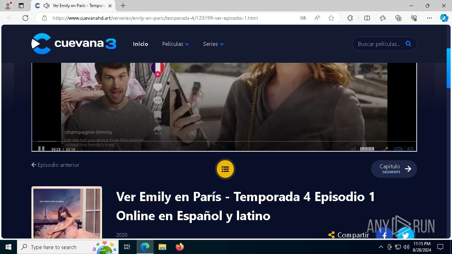Open Edge Collections
This screenshot has height=254, width=452.
point(398,18)
